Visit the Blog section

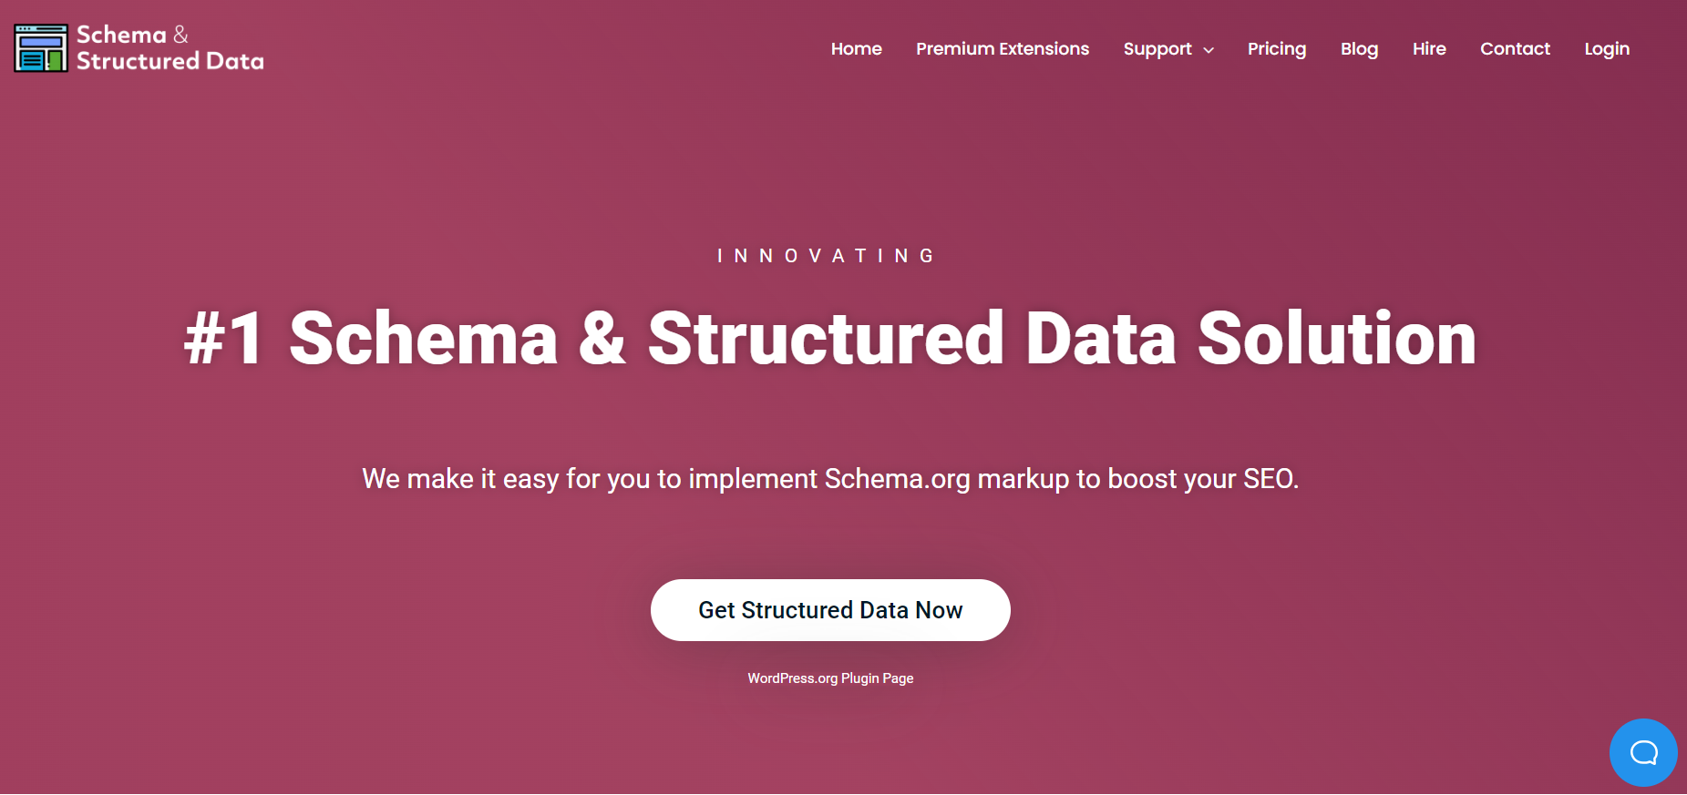pyautogui.click(x=1359, y=49)
